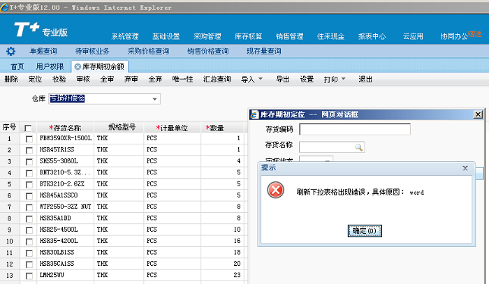Open the 仓库 warehouse dropdown
The width and height of the screenshot is (489, 284).
pyautogui.click(x=154, y=99)
